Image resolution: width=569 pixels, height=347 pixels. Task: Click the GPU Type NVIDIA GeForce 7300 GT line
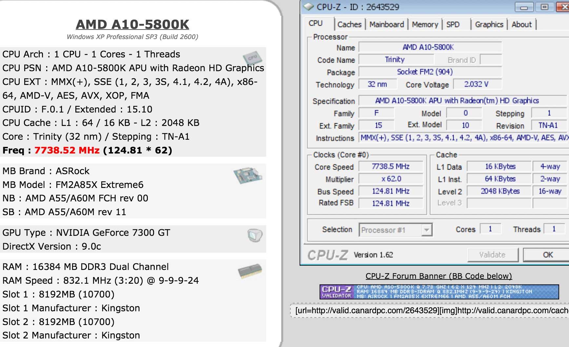tap(86, 233)
